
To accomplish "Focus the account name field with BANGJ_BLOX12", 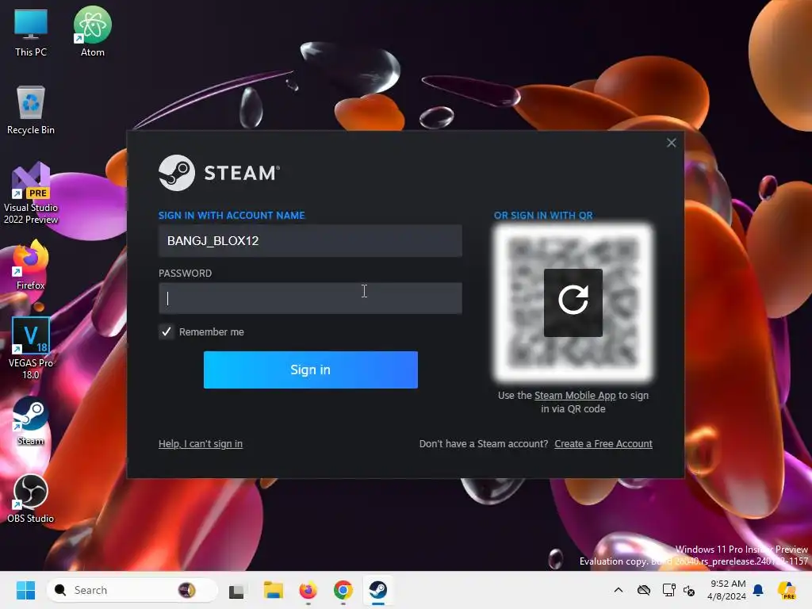I will coord(310,241).
